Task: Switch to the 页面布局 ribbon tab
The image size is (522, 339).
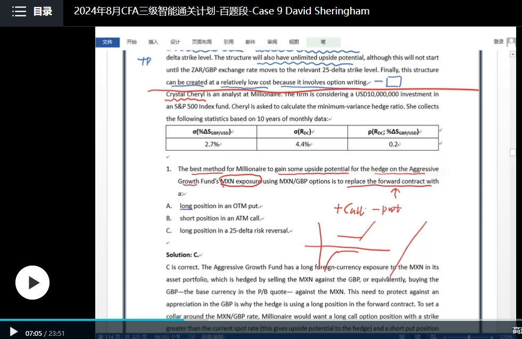Action: pyautogui.click(x=202, y=42)
